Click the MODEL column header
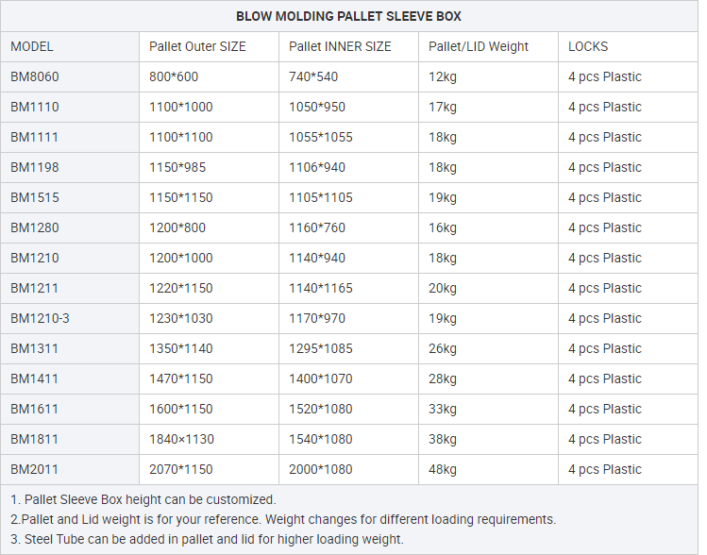Viewport: 707px width, 555px height. click(x=32, y=46)
